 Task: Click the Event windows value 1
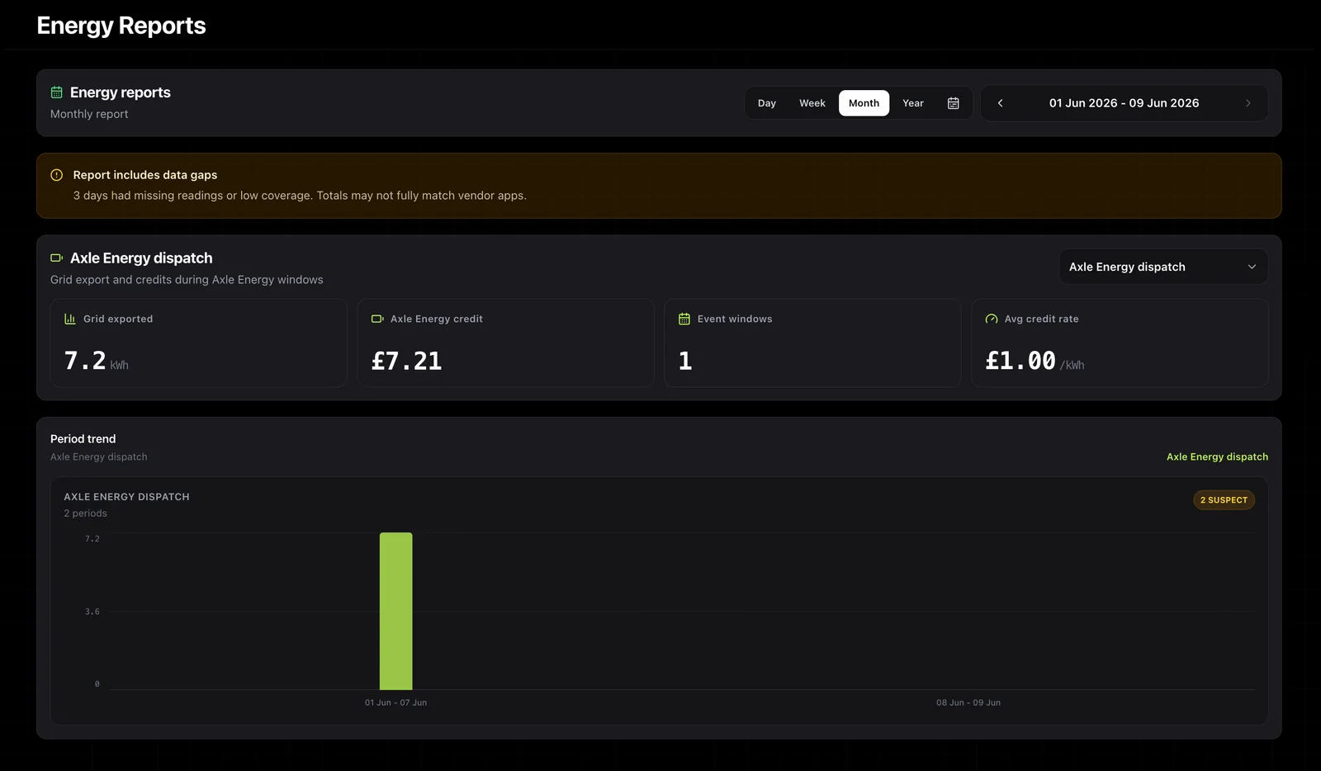685,361
